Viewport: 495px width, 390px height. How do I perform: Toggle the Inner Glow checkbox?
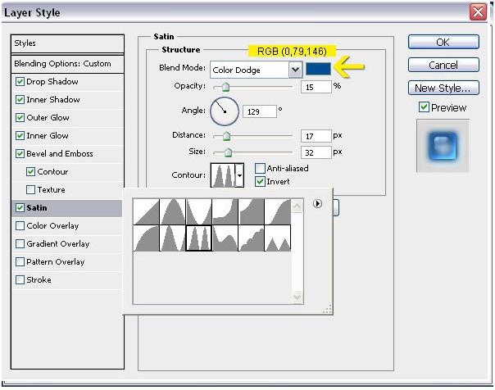pos(20,135)
